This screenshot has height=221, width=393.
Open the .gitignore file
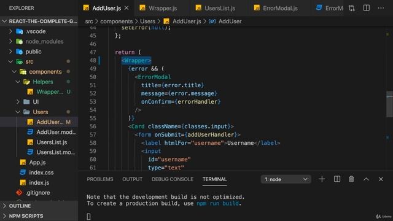point(37,192)
